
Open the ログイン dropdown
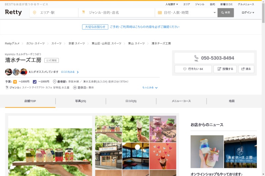point(248,13)
